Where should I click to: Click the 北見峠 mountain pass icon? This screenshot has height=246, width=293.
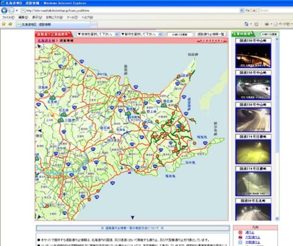coord(52,97)
